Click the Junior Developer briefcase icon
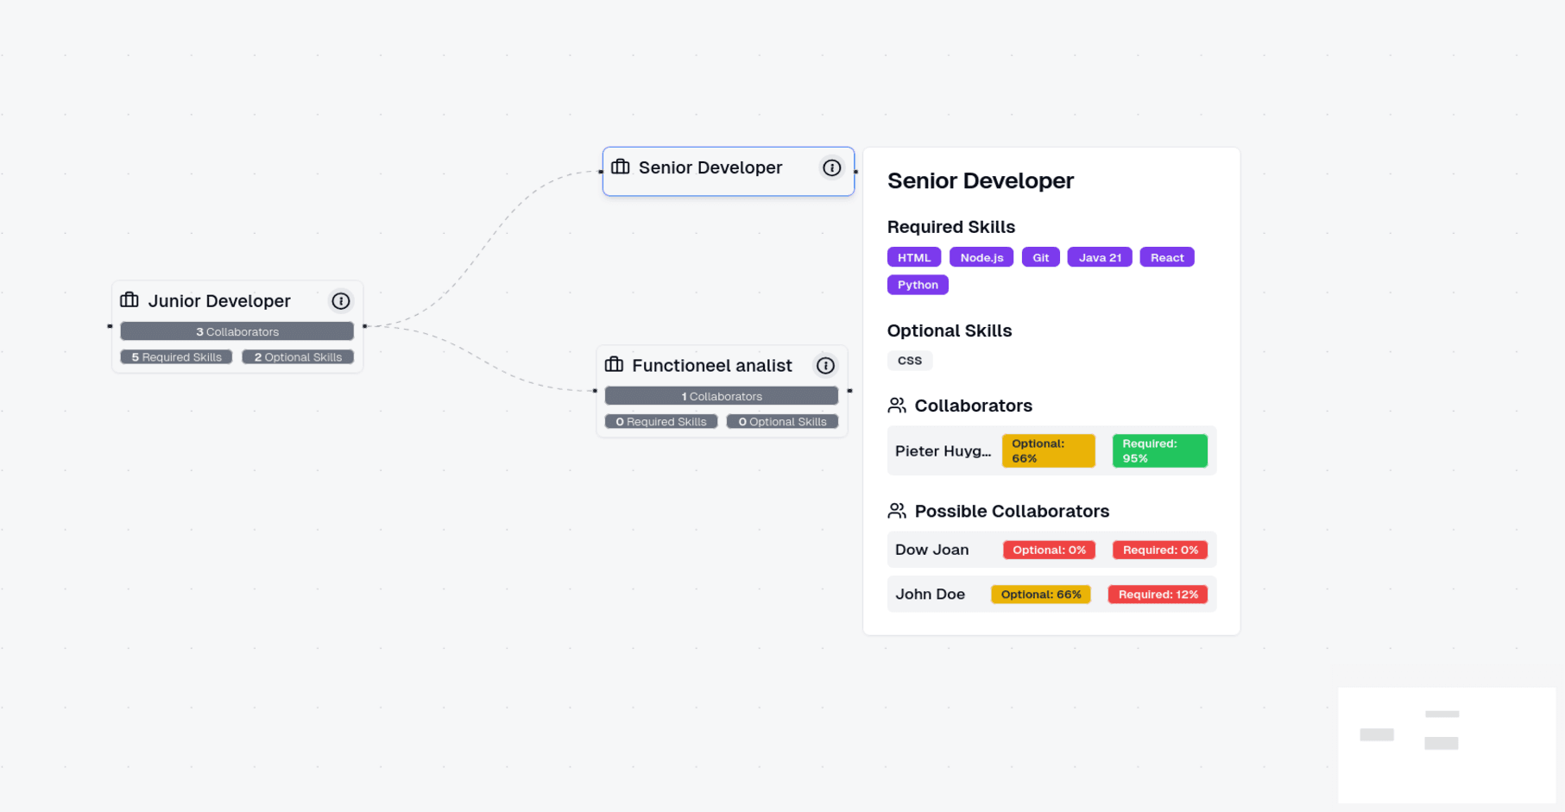Screen dimensions: 1565x812 [129, 300]
